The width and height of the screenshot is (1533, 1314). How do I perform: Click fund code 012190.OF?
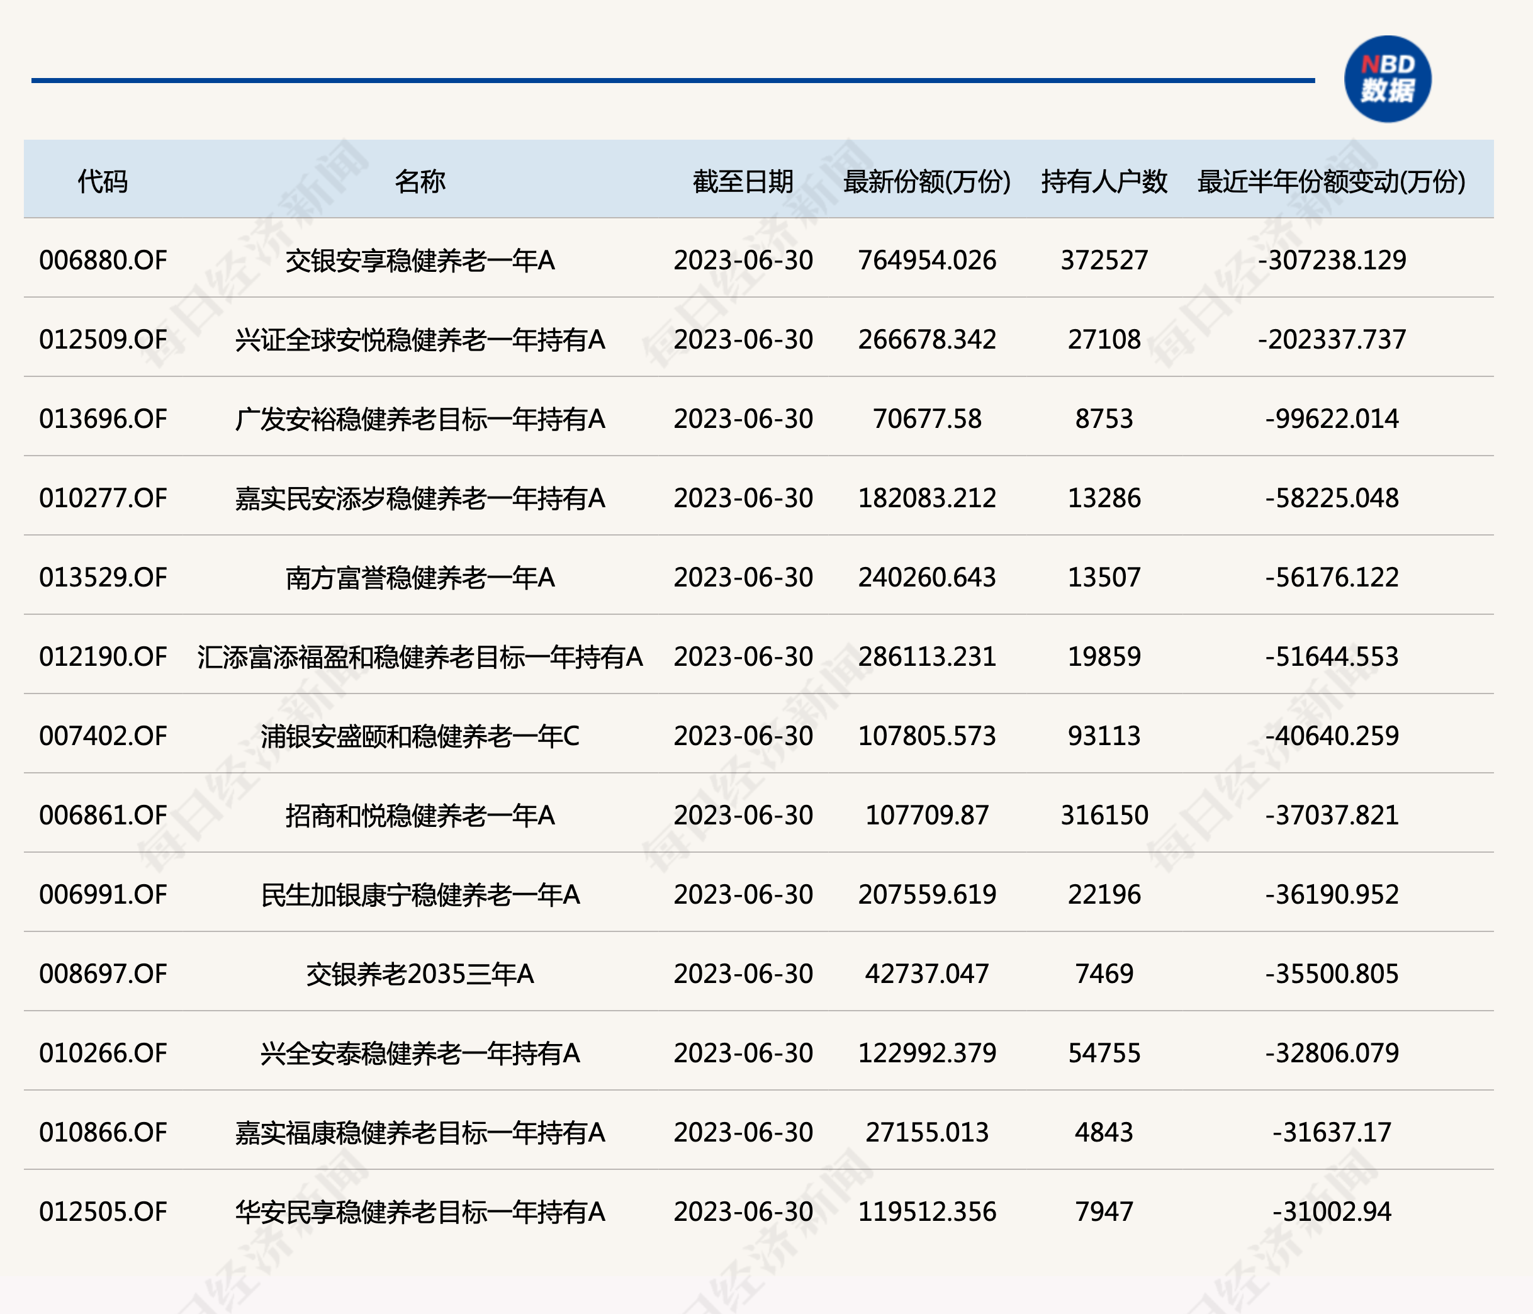pos(103,656)
